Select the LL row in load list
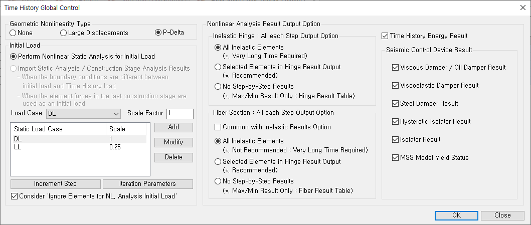531x225 pixels. 80,147
